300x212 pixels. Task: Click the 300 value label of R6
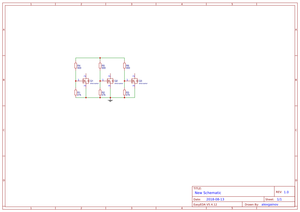[128, 68]
